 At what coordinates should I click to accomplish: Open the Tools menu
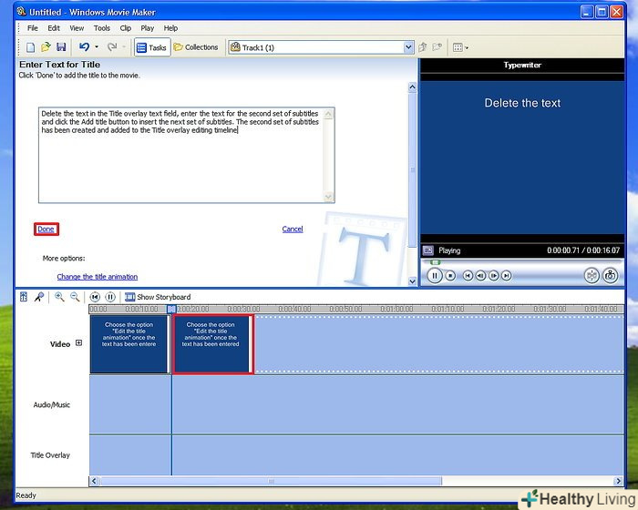click(x=101, y=28)
